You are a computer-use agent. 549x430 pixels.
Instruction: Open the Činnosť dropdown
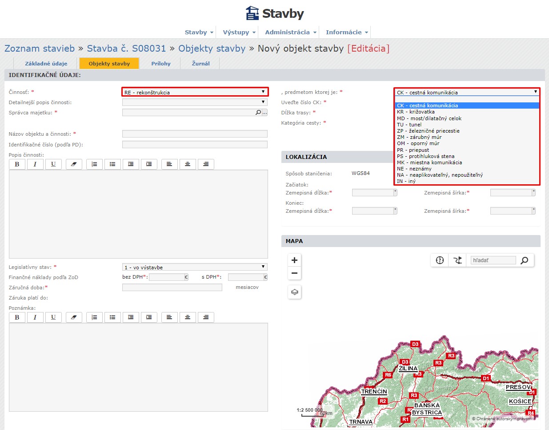click(195, 92)
